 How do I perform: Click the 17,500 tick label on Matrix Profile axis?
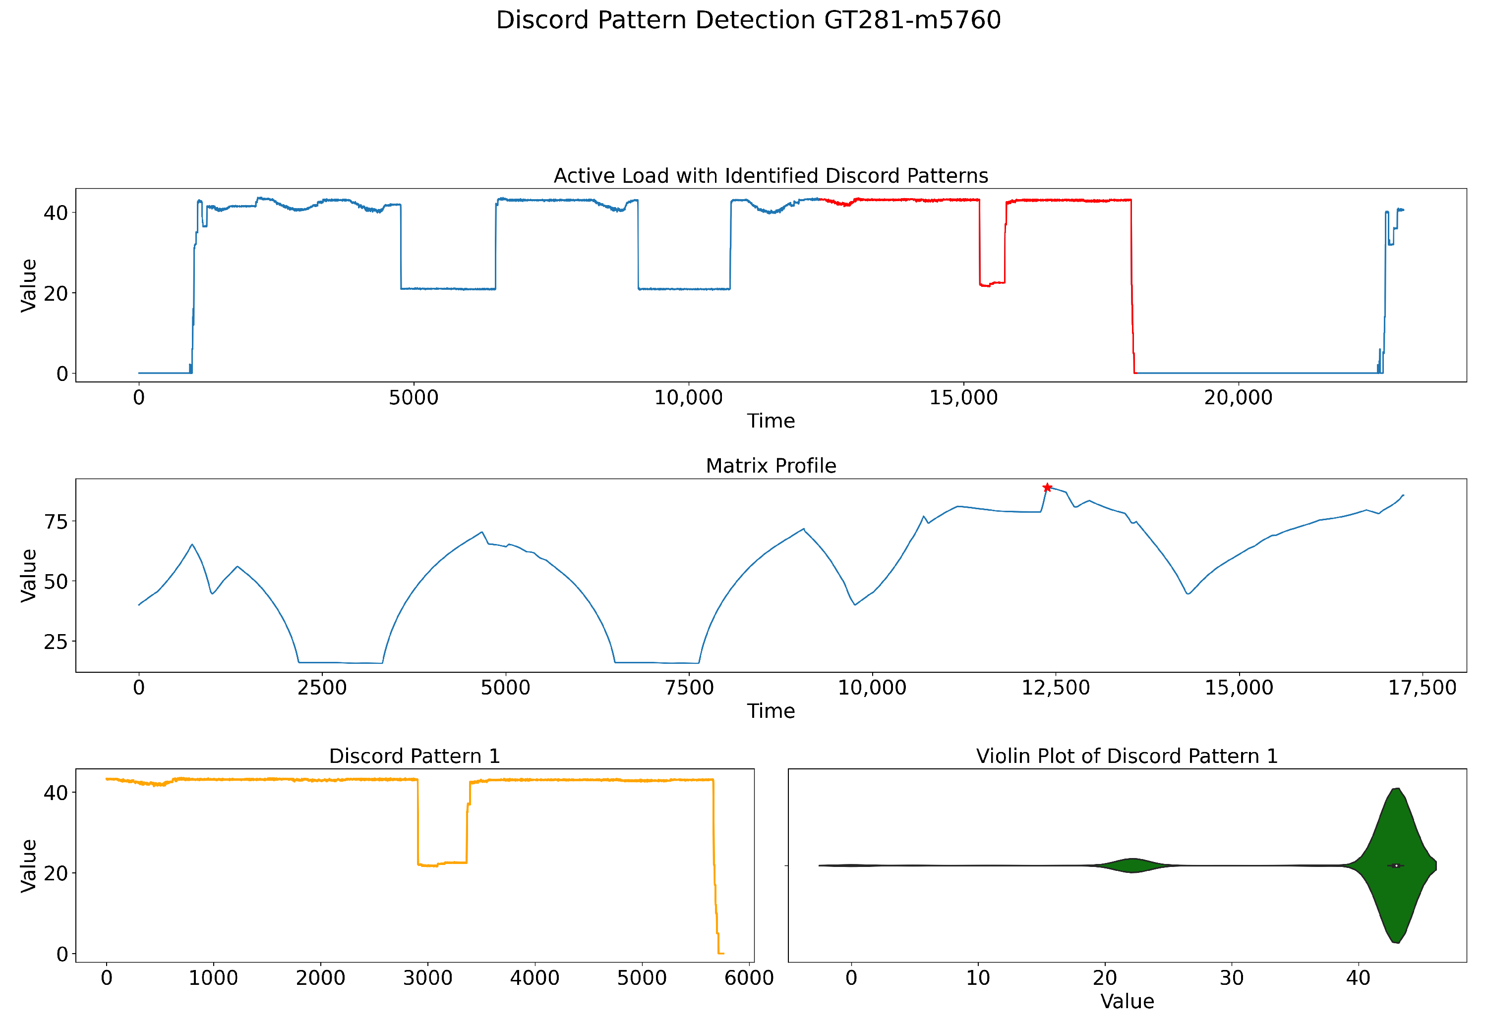click(x=1422, y=689)
